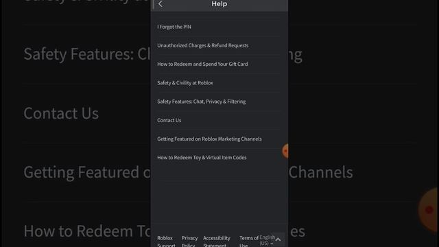The height and width of the screenshot is (247, 439).
Task: Open Safety & Civility at Roblox
Action: [x=185, y=82]
